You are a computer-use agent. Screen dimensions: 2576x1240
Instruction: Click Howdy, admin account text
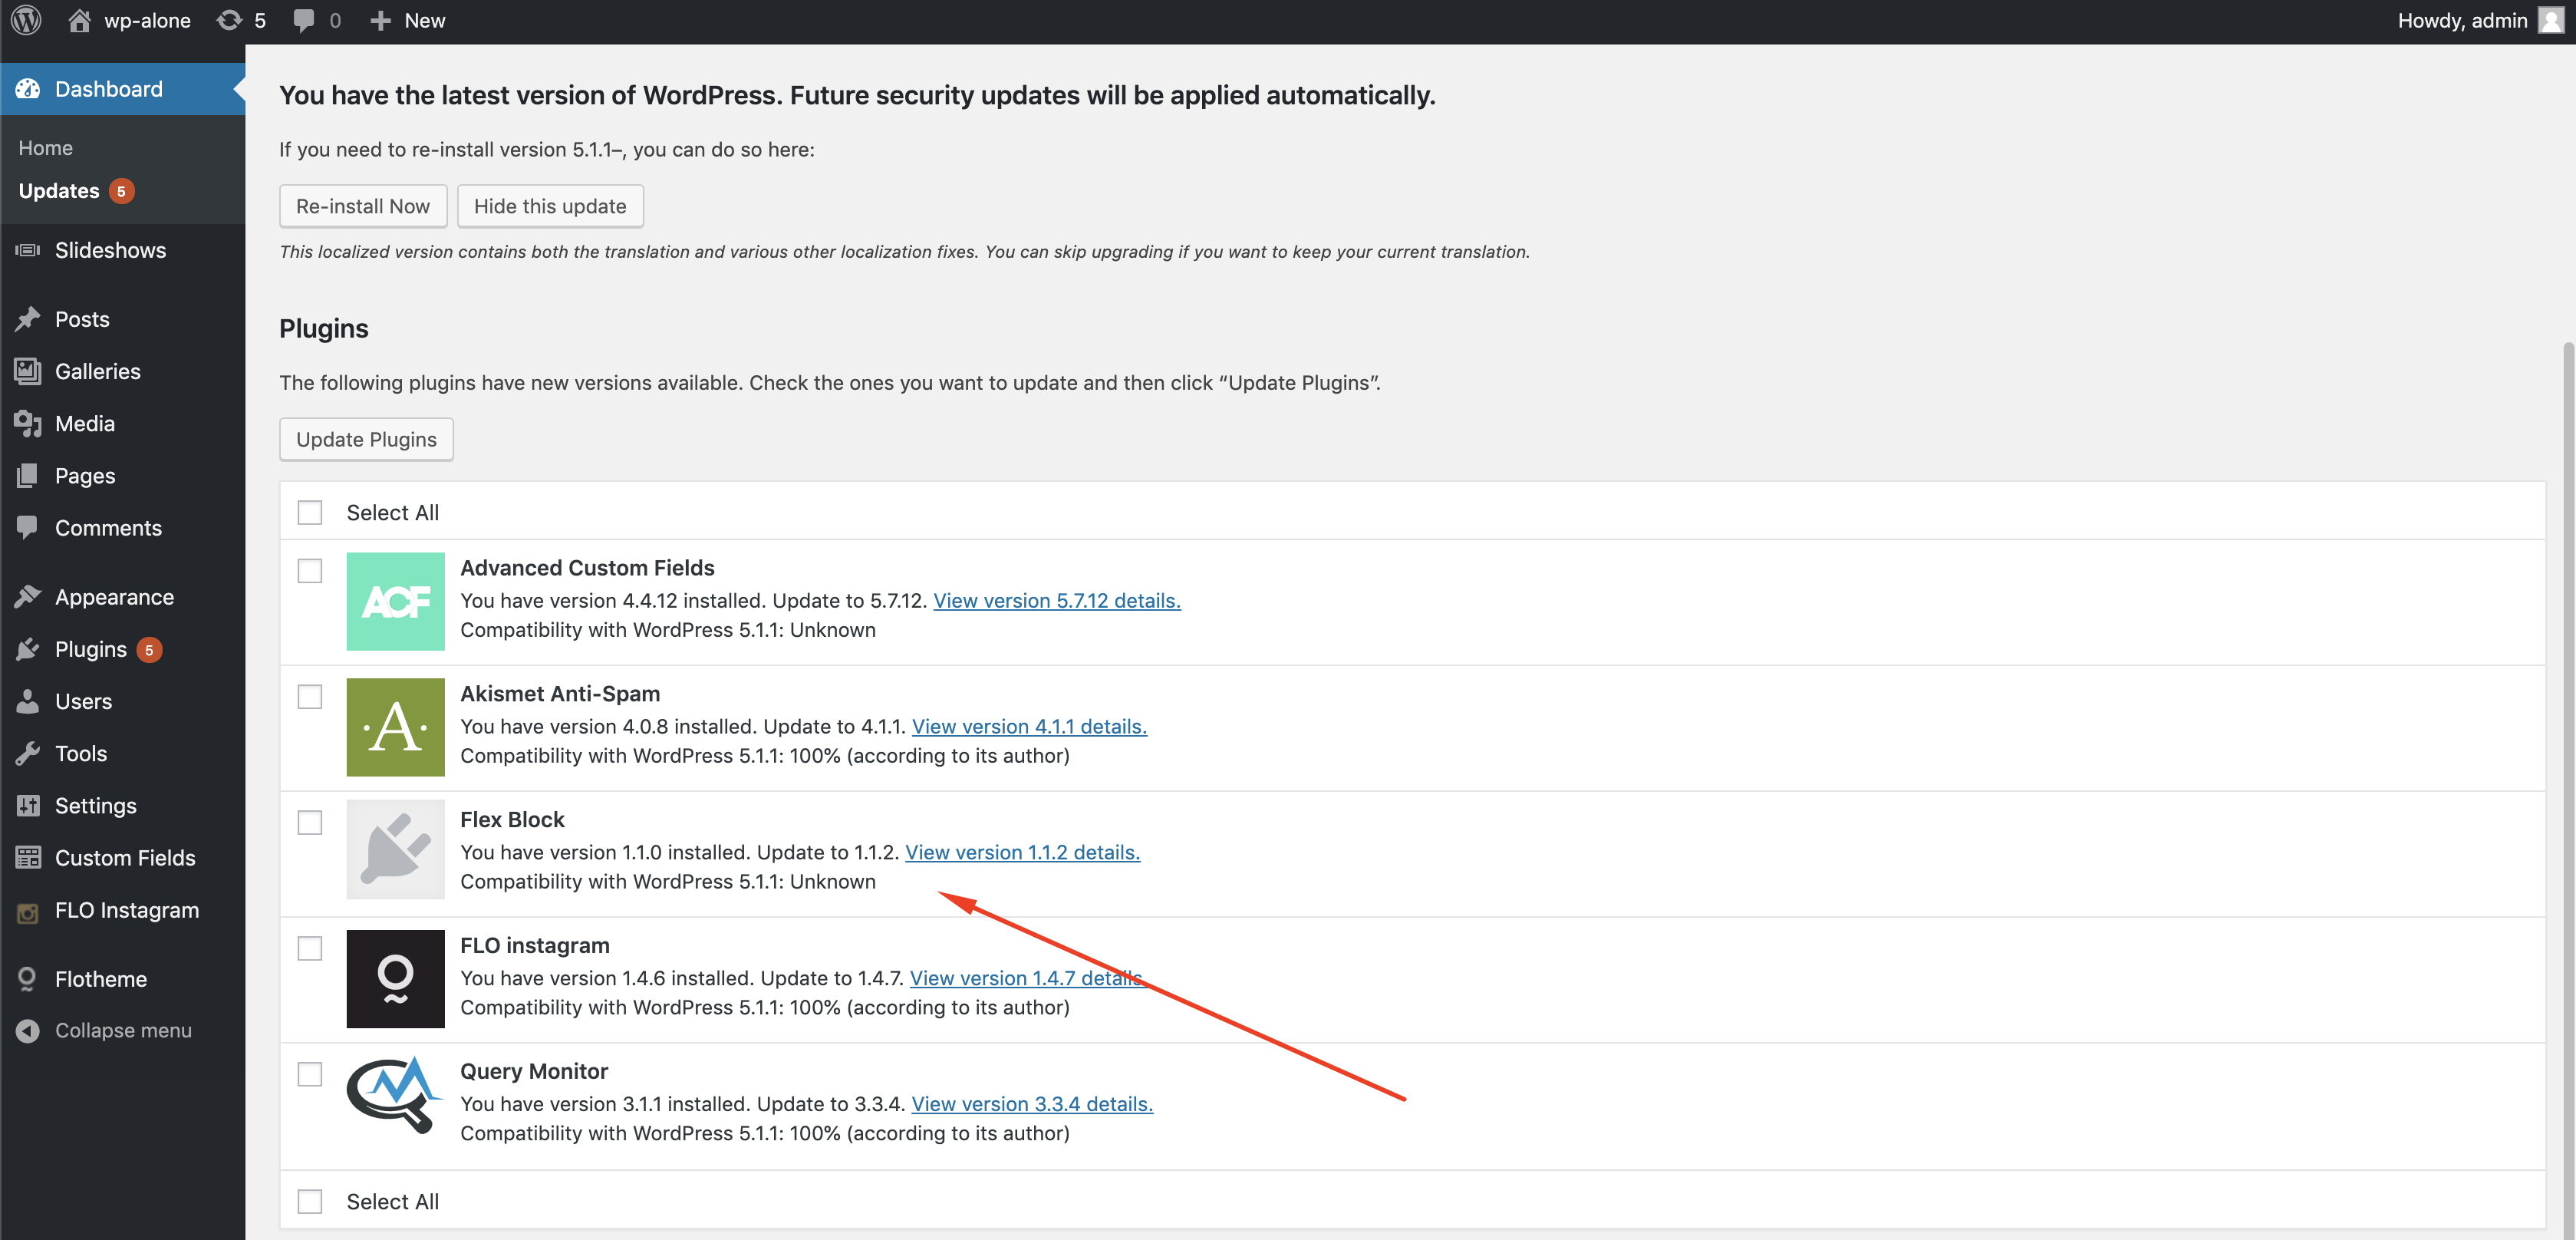tap(2462, 20)
